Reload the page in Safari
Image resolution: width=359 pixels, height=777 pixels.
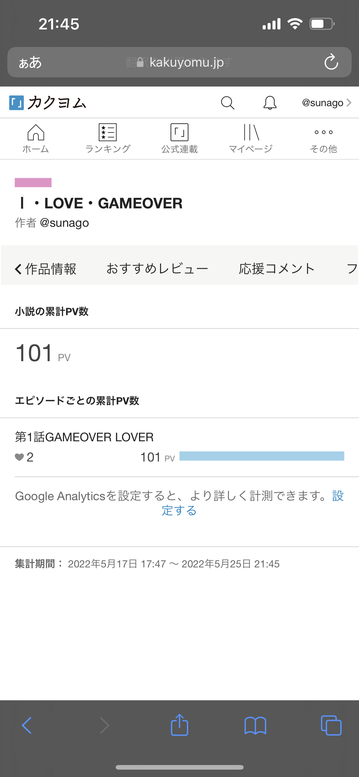click(x=331, y=62)
